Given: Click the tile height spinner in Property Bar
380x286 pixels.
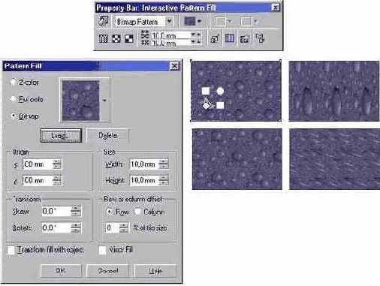Looking at the screenshot, I should click(195, 43).
